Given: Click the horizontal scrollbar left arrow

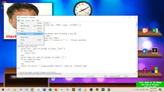Looking at the screenshot, I should (18, 74).
